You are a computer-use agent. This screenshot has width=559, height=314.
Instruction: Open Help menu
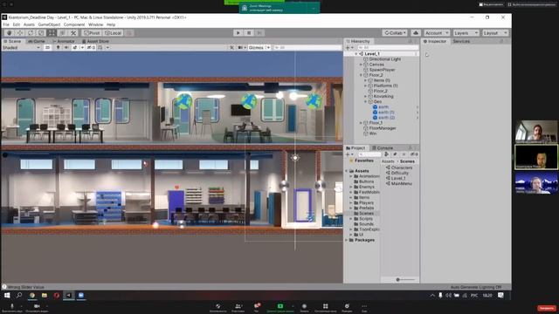point(111,25)
